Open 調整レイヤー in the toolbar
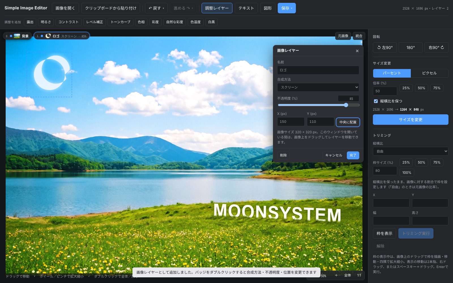Screen dimensions: 453x283 tap(217, 8)
